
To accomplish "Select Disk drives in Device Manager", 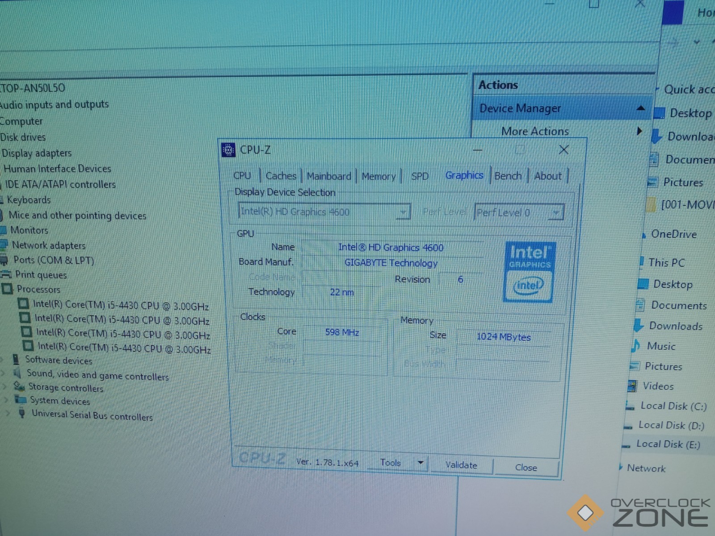I will pyautogui.click(x=23, y=137).
